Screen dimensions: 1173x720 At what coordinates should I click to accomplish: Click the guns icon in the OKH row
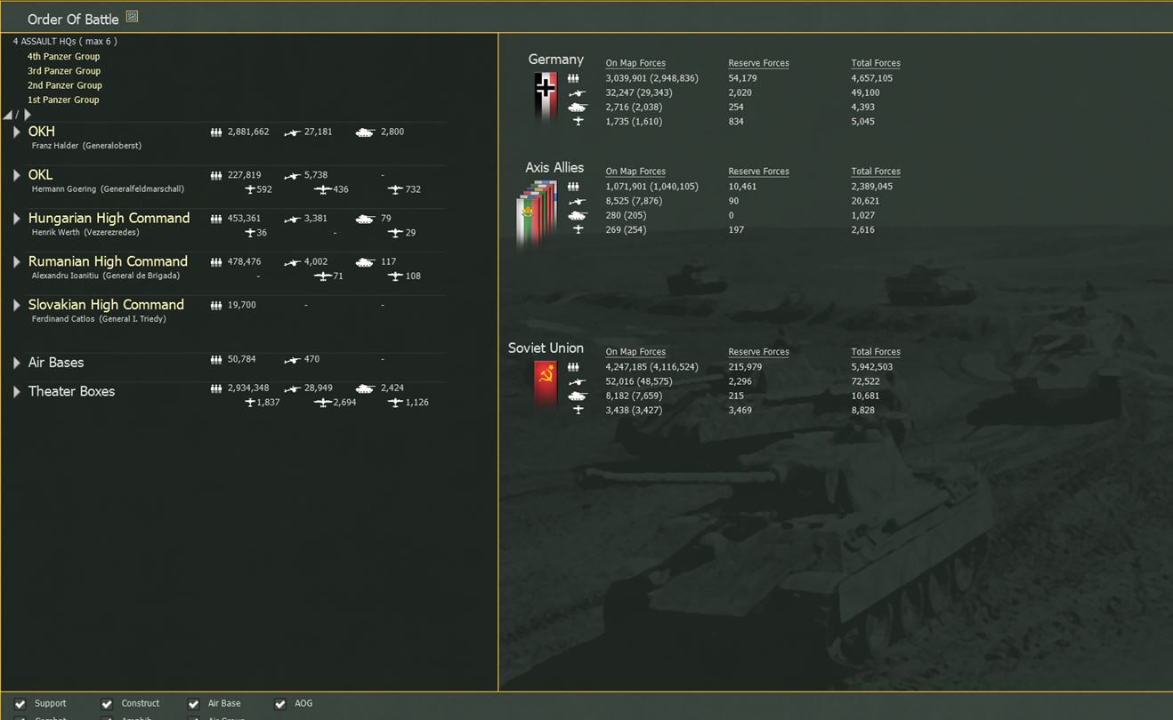tap(292, 132)
